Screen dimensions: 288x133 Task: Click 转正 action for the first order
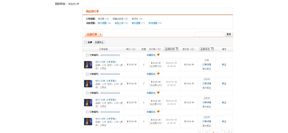pos(224,64)
